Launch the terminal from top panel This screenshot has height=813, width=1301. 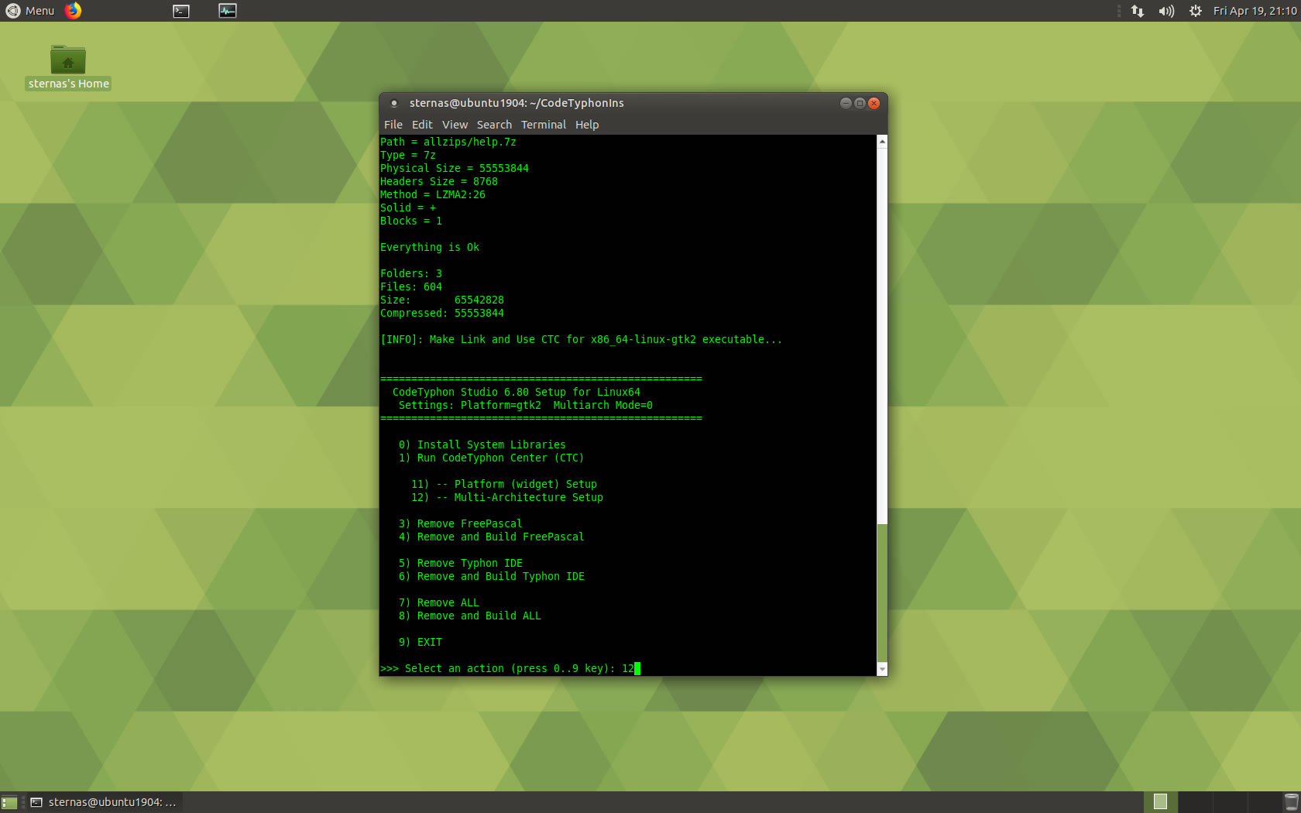[x=181, y=11]
